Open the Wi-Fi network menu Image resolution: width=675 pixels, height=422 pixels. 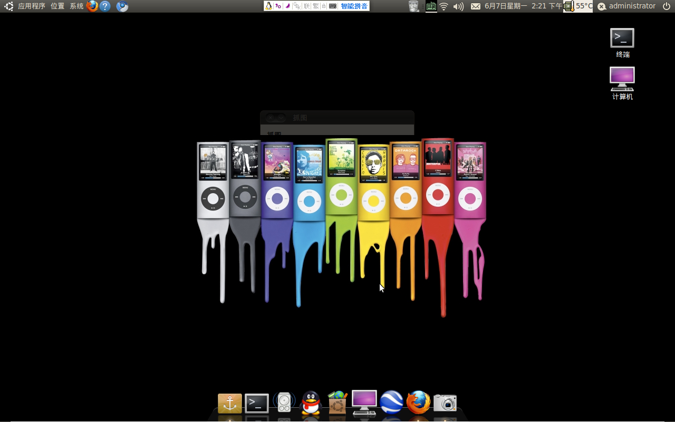[x=444, y=6]
